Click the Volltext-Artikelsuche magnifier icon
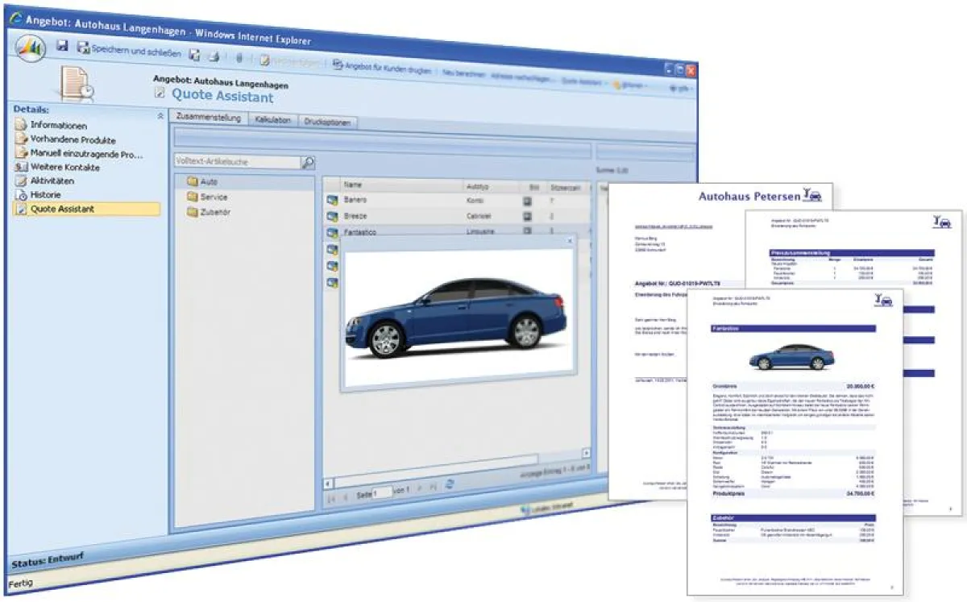This screenshot has width=967, height=602. pyautogui.click(x=308, y=161)
